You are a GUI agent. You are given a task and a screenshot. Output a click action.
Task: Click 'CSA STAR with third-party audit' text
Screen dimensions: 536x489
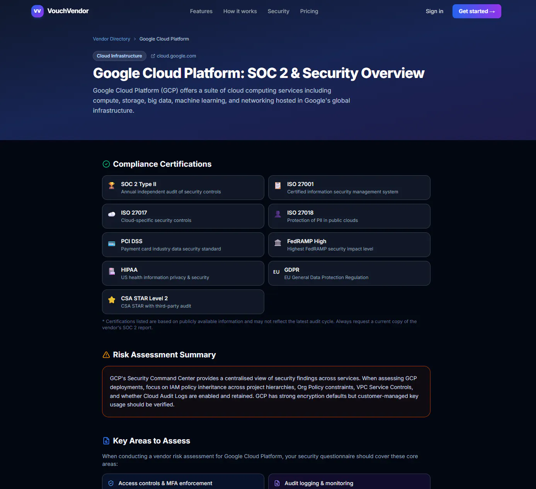pyautogui.click(x=156, y=306)
